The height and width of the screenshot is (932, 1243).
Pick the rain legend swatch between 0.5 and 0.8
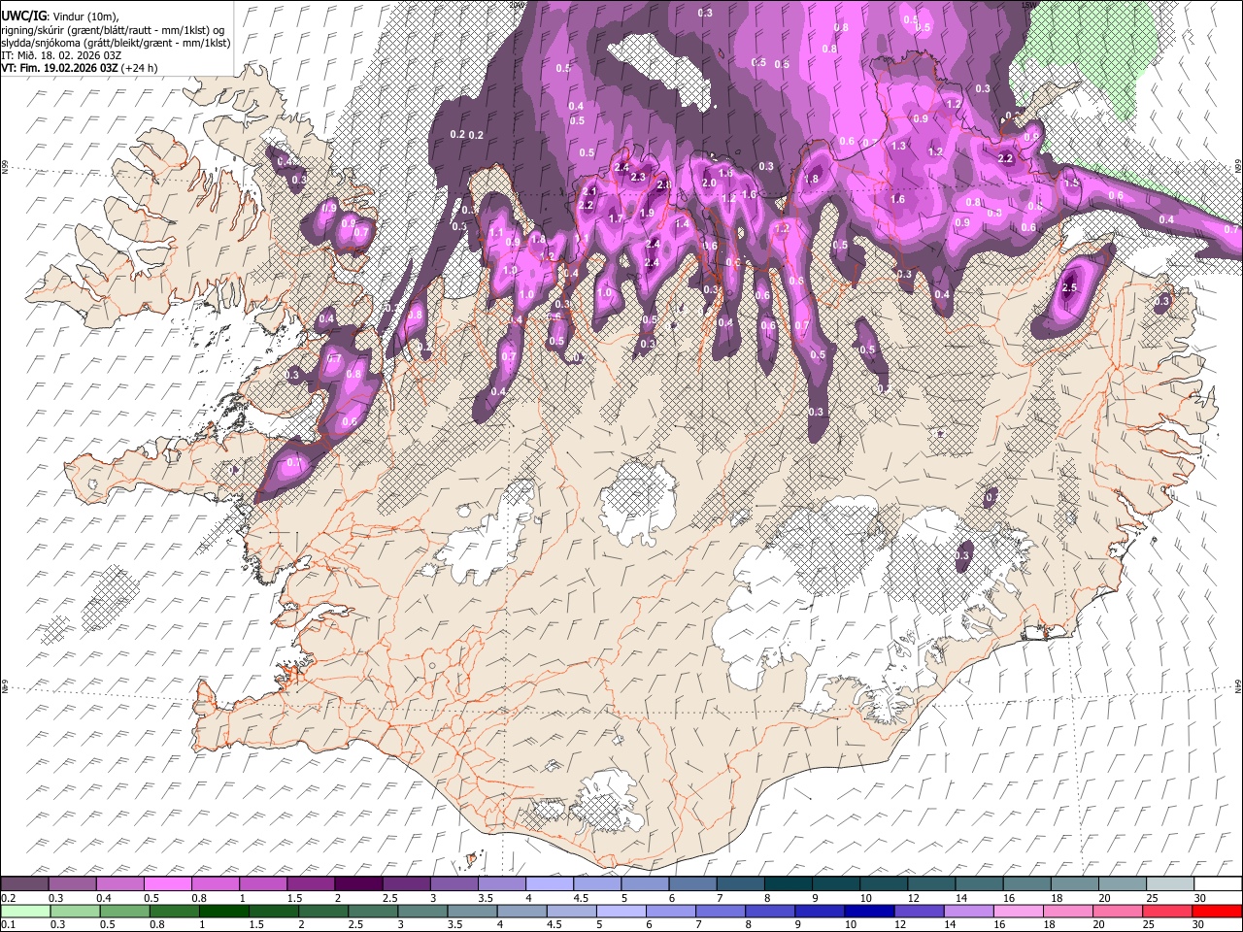pyautogui.click(x=125, y=911)
